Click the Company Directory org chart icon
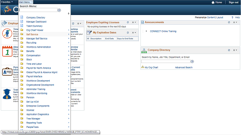The image size is (241, 135). click(144, 51)
